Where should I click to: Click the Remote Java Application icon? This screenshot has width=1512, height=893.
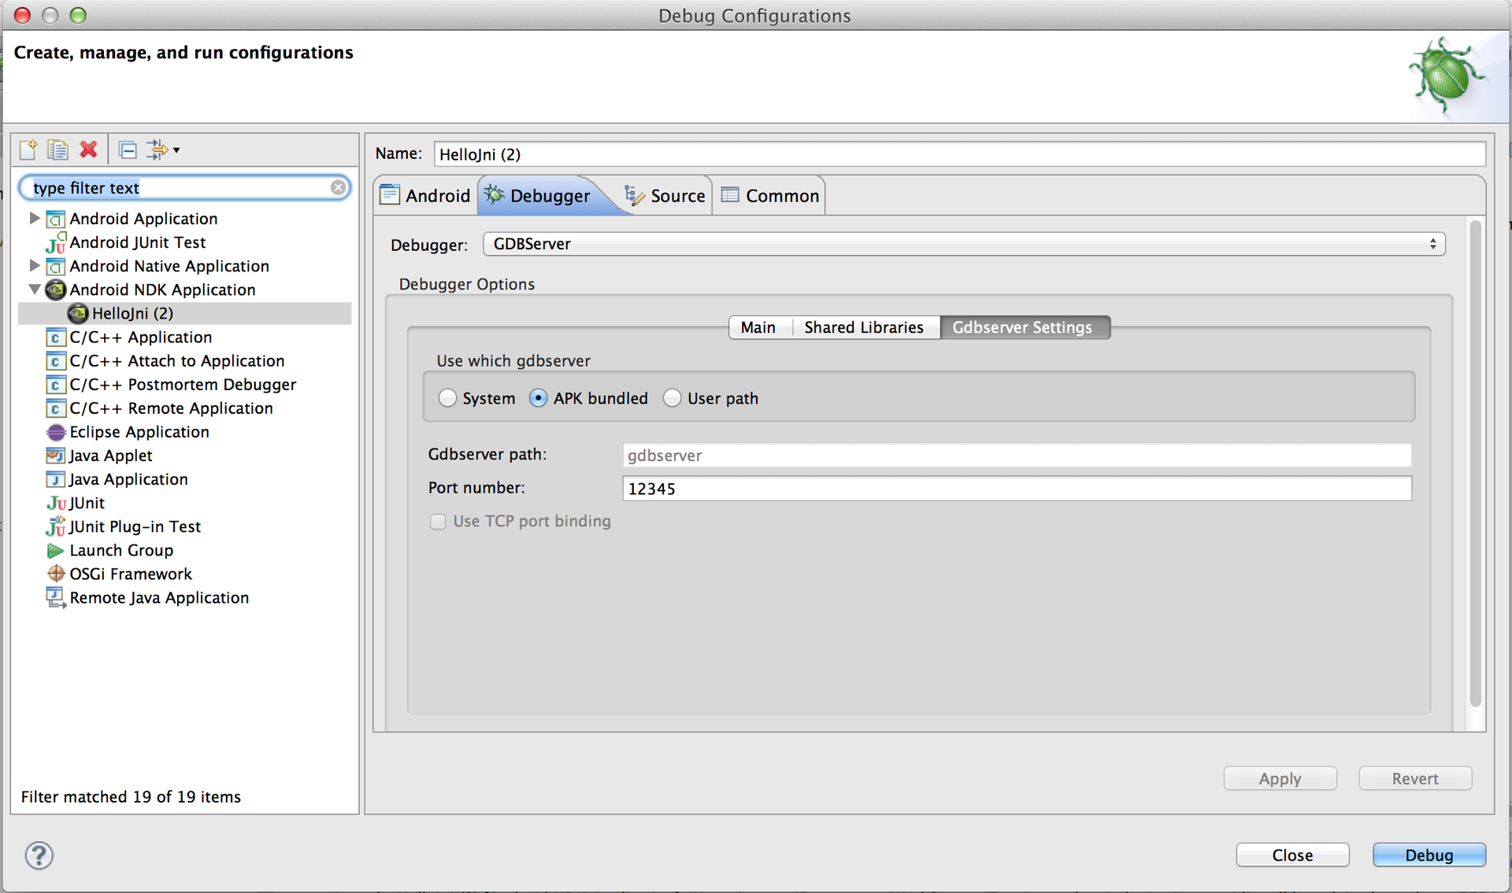click(x=55, y=598)
